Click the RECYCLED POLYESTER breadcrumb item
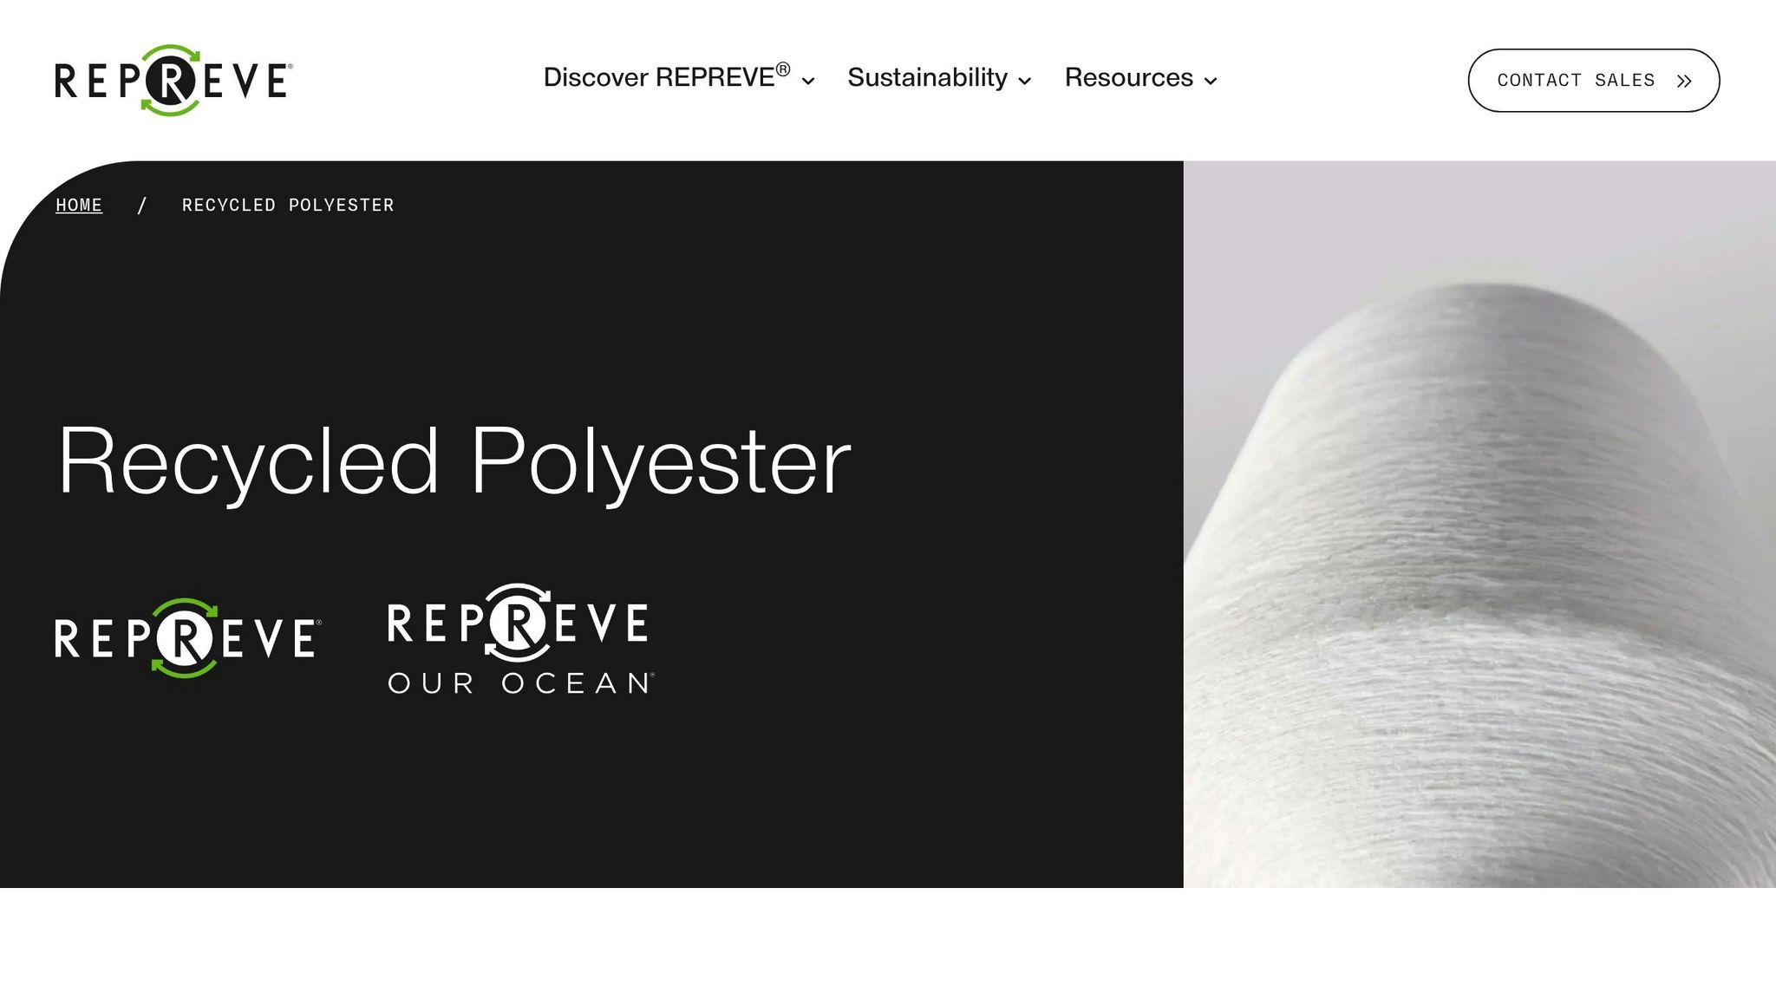Screen dimensions: 1776x999 pos(288,206)
